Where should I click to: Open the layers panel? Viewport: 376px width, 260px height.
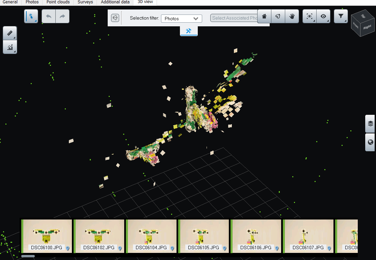[370, 124]
